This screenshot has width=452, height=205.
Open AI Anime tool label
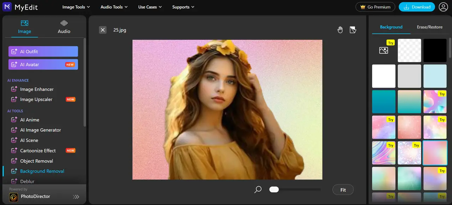[x=30, y=120]
